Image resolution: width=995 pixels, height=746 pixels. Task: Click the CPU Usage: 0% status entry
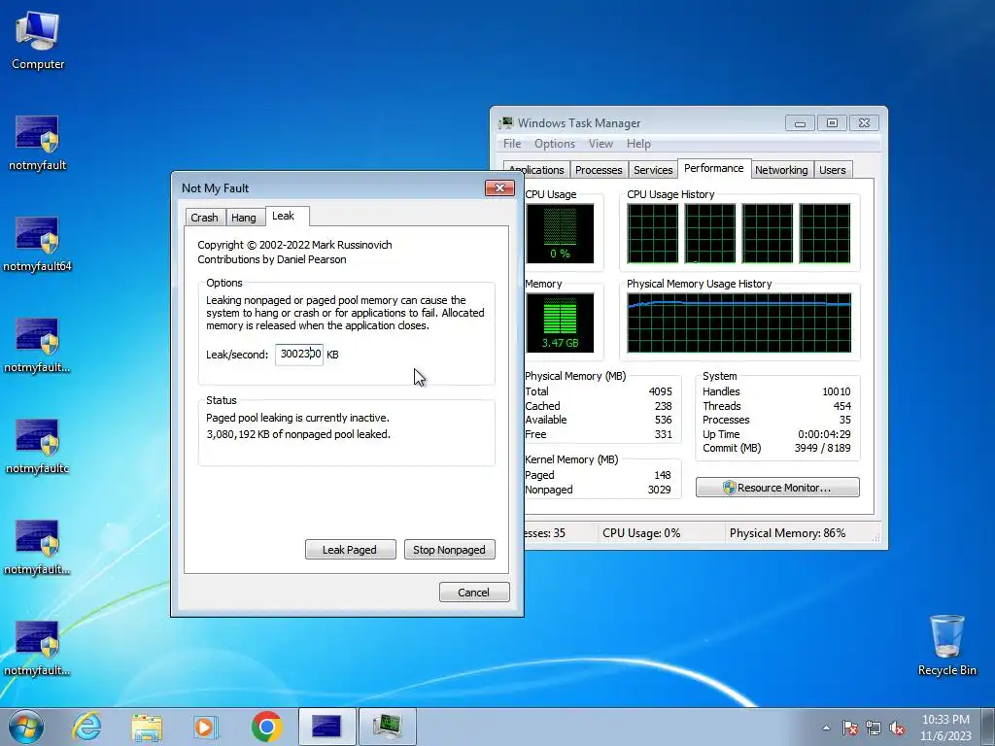[x=641, y=533]
